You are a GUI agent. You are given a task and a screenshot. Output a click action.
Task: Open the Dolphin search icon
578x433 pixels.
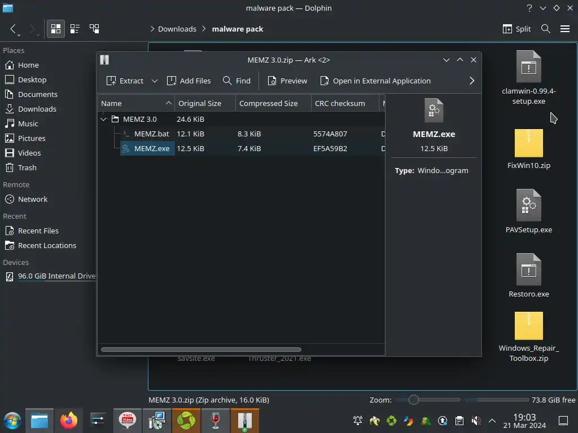(x=546, y=29)
